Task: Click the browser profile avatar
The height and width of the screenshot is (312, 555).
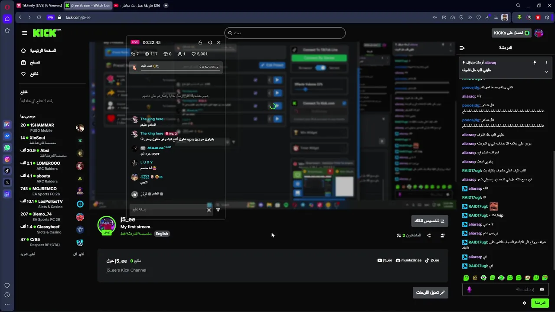Action: click(505, 17)
